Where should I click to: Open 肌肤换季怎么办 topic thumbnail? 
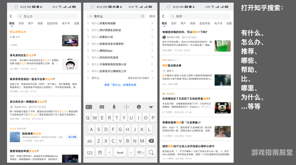tap(15, 137)
